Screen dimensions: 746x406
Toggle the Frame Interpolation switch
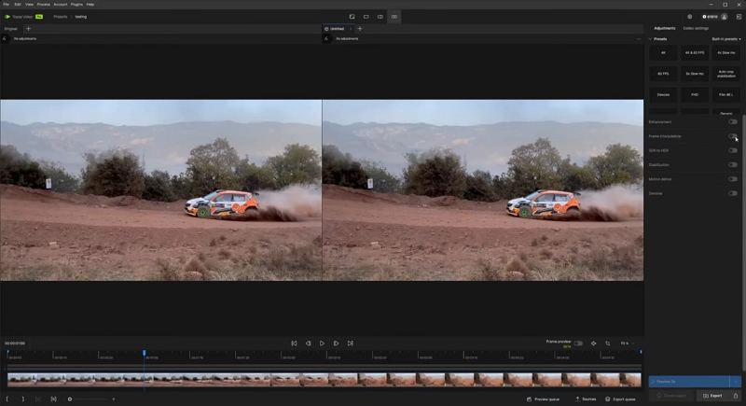pos(733,136)
